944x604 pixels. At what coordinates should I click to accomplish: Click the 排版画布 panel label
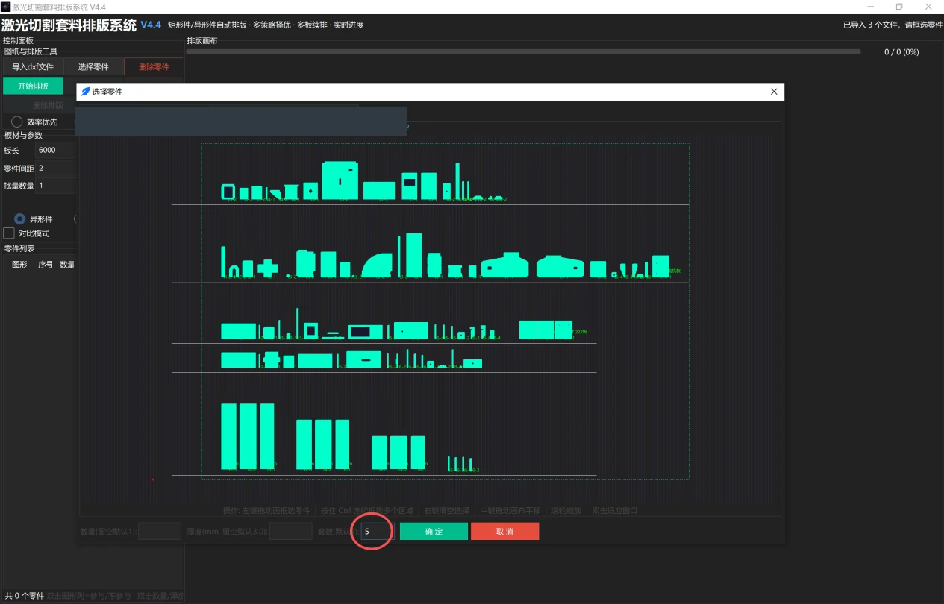click(201, 40)
